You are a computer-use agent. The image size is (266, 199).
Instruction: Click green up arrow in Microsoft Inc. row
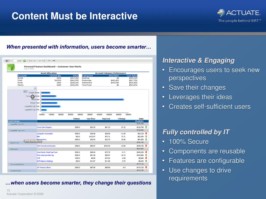pos(146,139)
